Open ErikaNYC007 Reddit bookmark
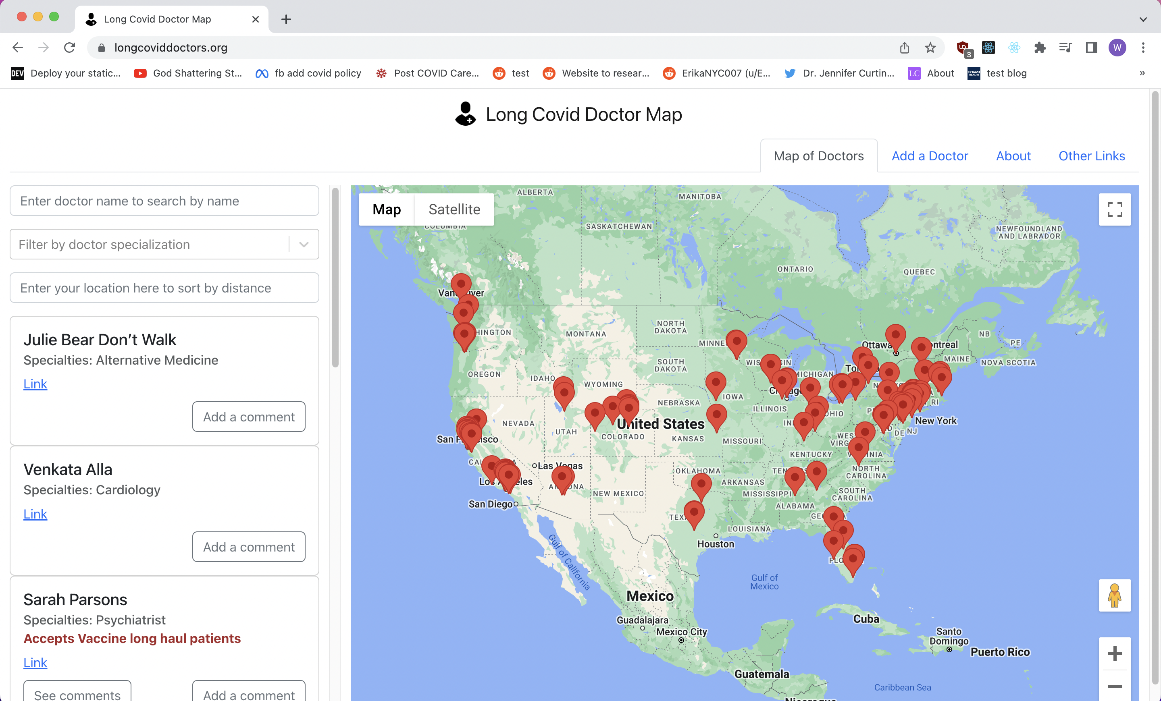1161x701 pixels. pos(716,73)
